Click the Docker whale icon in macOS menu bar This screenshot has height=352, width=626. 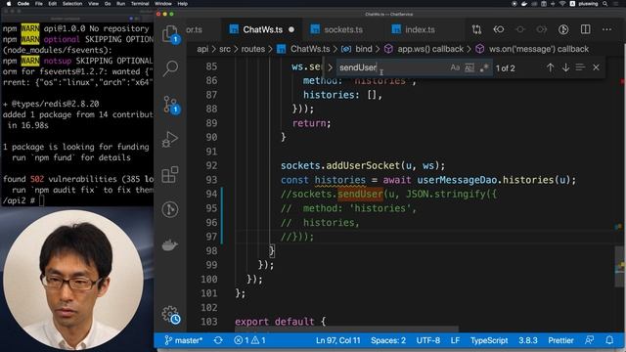pyautogui.click(x=524, y=4)
